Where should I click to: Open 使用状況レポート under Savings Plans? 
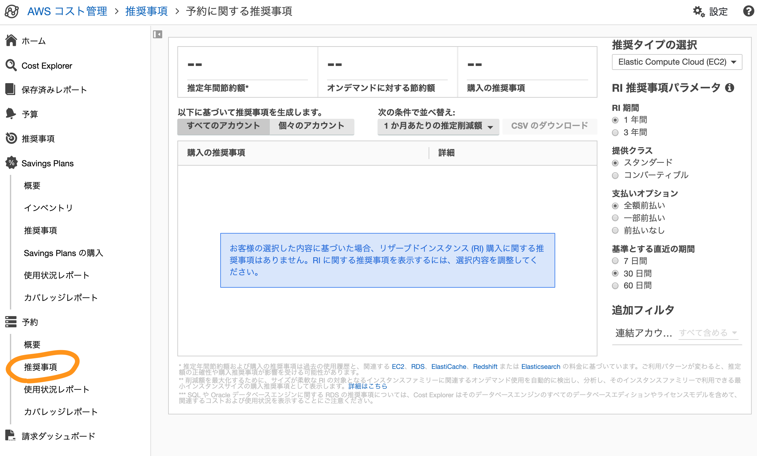57,275
